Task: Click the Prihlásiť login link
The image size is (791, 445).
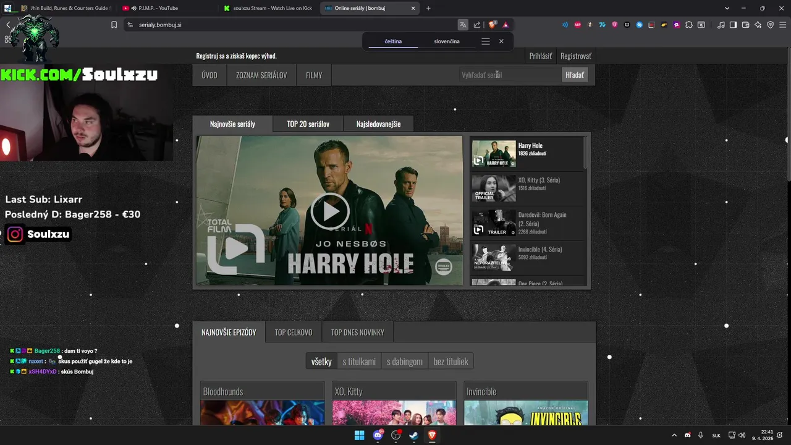Action: coord(541,56)
